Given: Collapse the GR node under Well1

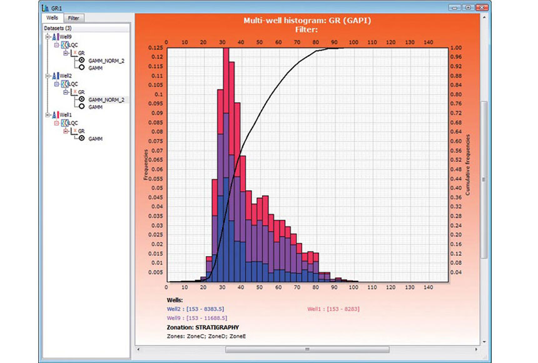Looking at the screenshot, I should [66, 130].
